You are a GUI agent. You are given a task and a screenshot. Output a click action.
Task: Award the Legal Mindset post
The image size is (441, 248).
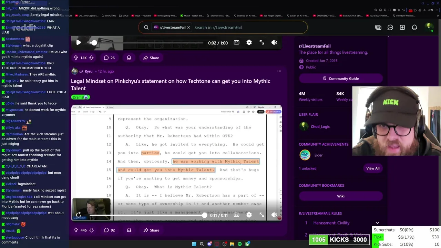tap(129, 230)
